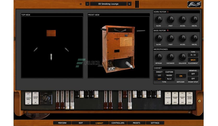Open the Settings tab
This screenshot has height=126, width=218.
pos(155,123)
